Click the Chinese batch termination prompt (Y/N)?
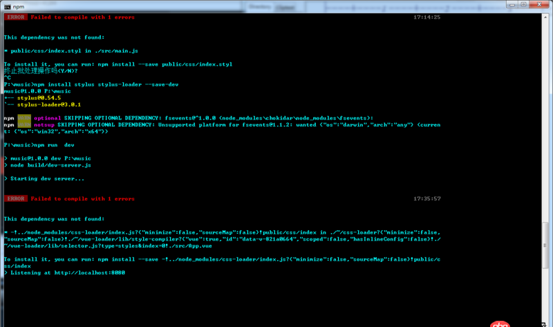553x327 pixels. pos(41,71)
